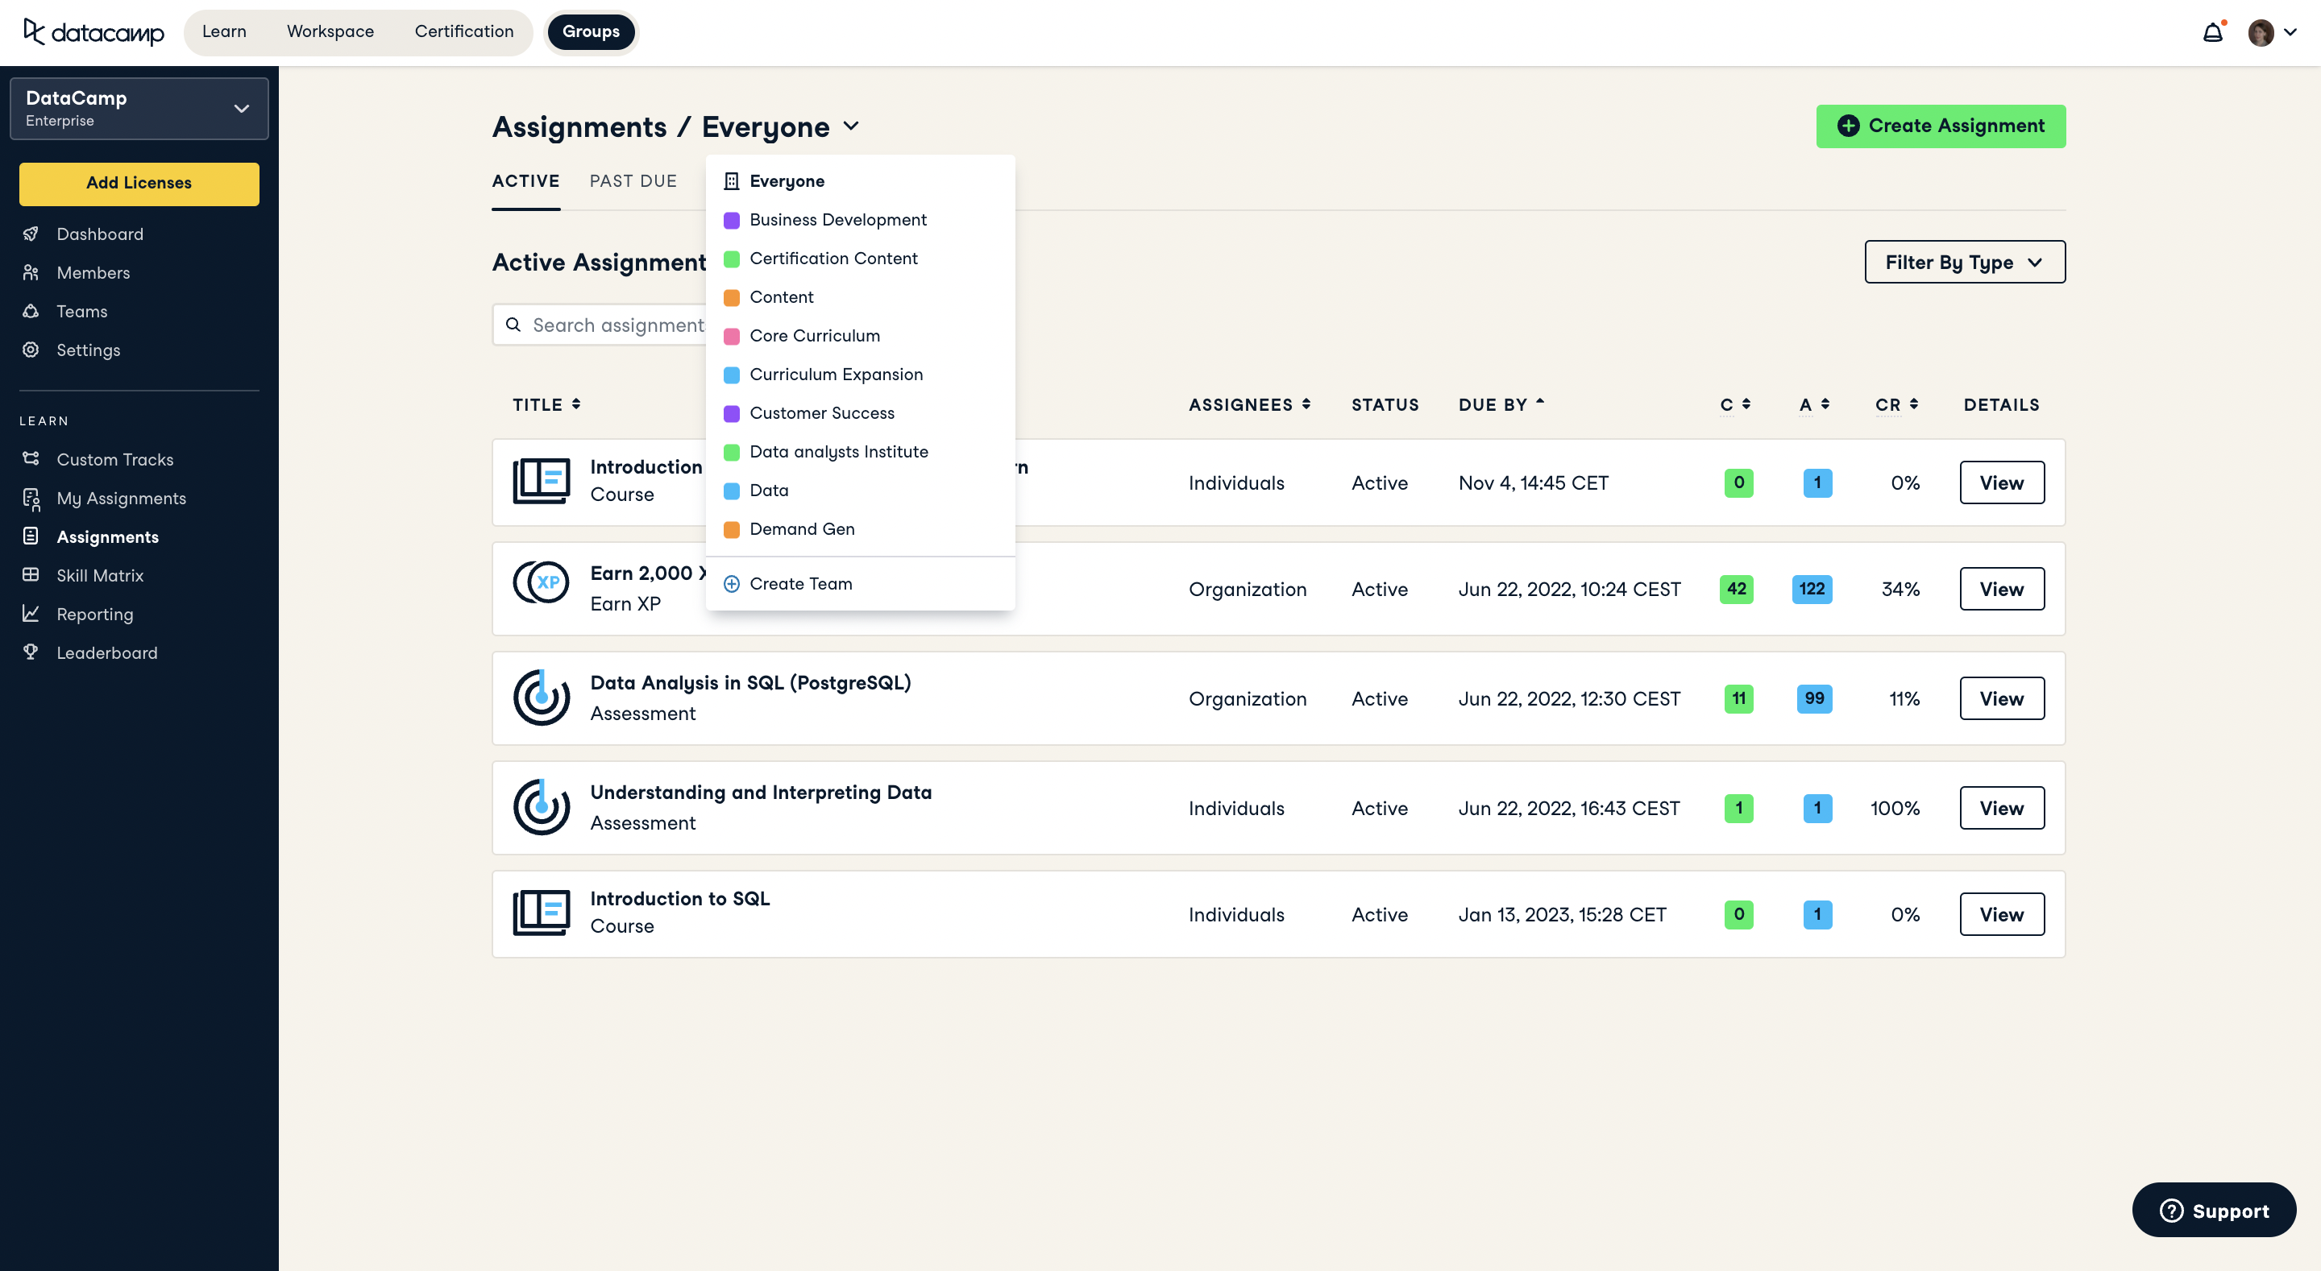Click the Earn XP assignment icon
Viewport: 2321px width, 1271px height.
pyautogui.click(x=541, y=583)
